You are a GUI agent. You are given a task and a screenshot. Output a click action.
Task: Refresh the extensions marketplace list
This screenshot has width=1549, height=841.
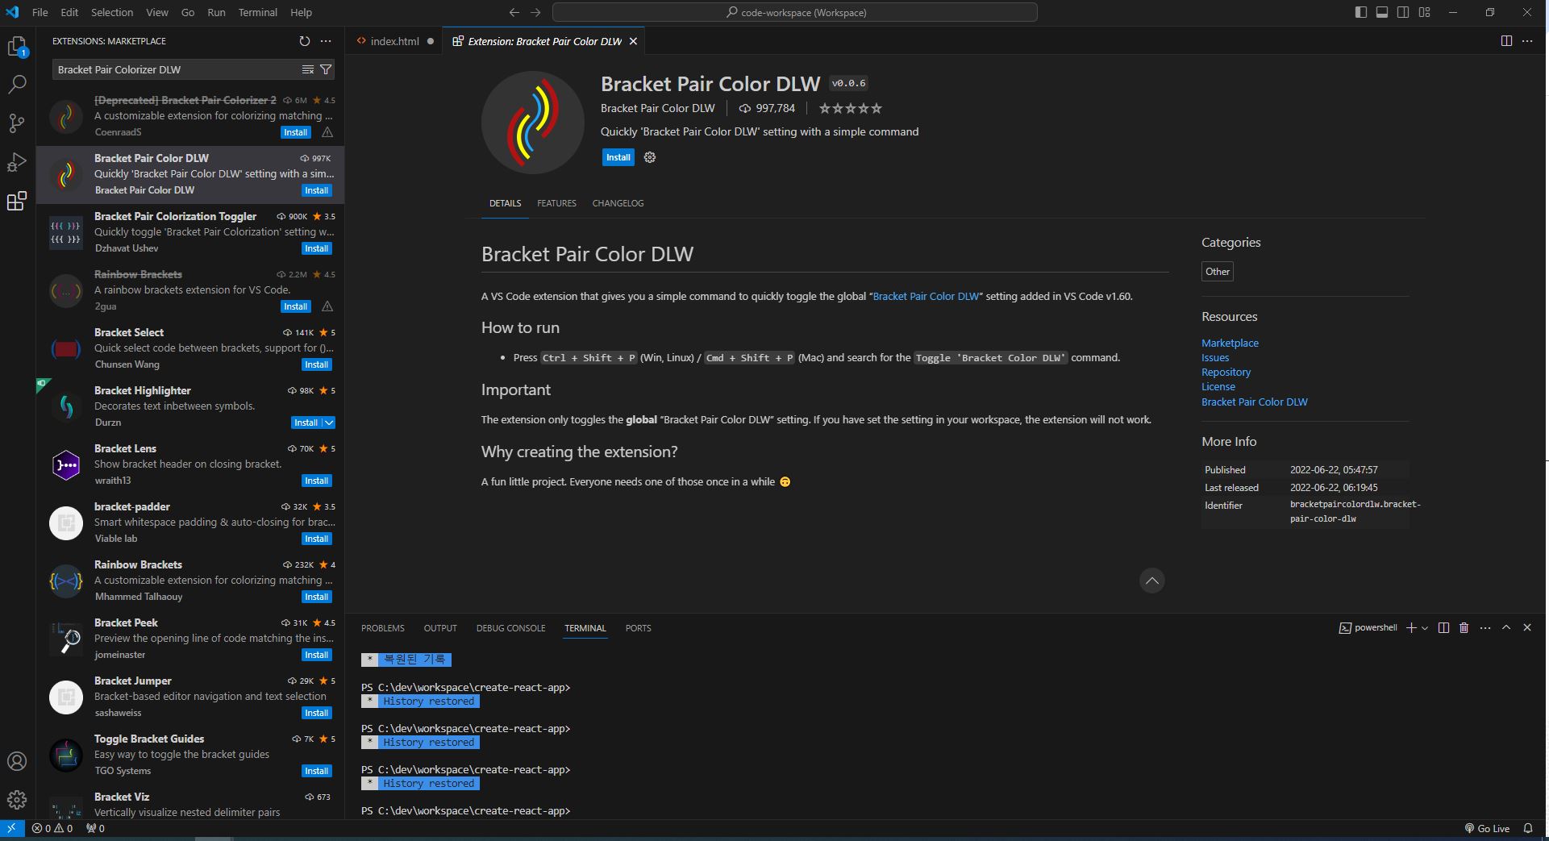(x=304, y=41)
